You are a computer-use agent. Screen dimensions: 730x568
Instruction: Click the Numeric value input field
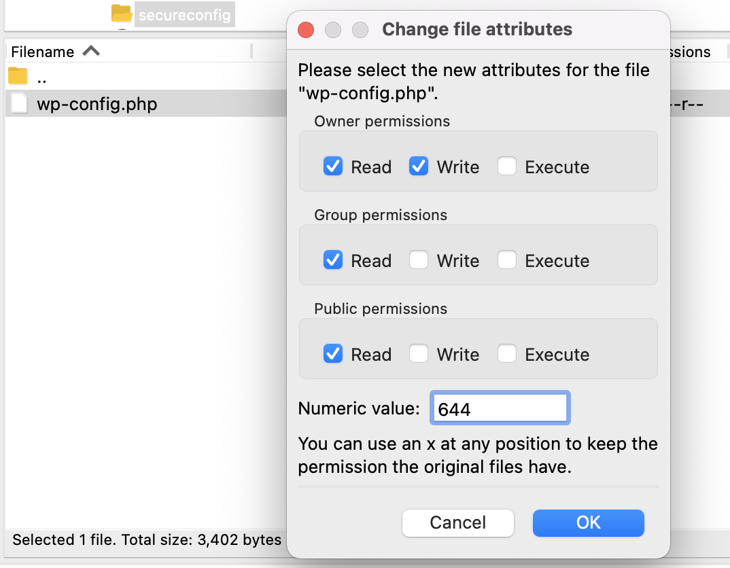(500, 407)
